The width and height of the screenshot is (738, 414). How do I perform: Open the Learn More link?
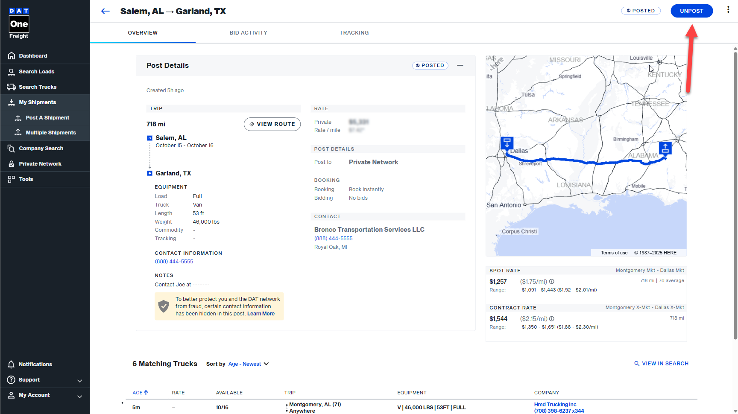[261, 314]
